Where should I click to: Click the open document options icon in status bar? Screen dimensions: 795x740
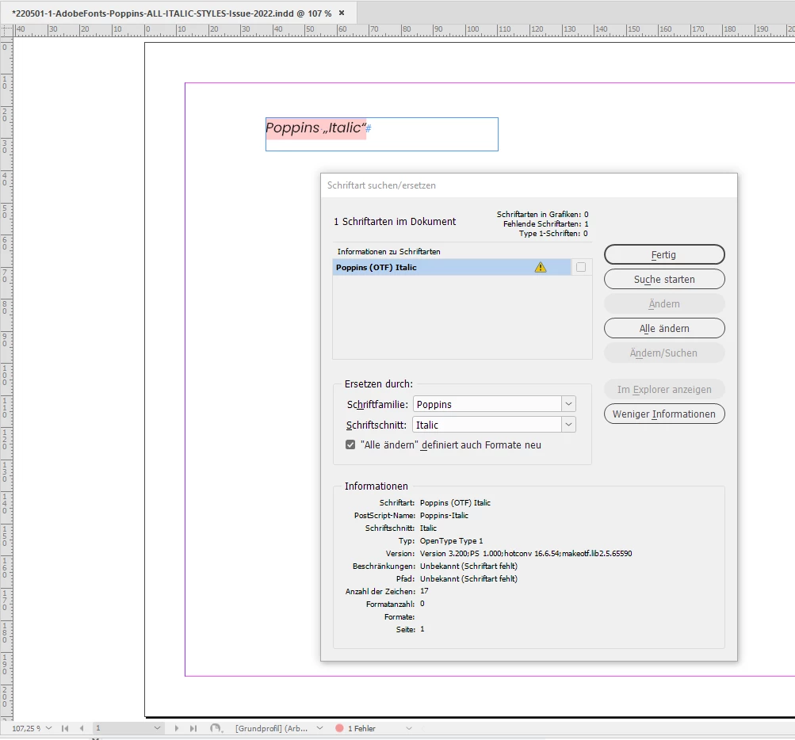pos(216,728)
